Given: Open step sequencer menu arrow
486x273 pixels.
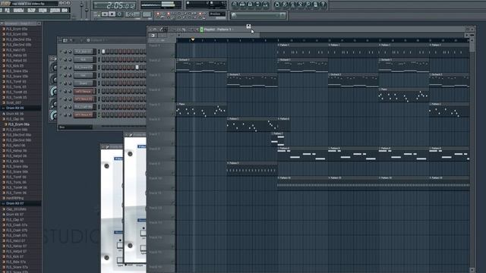Looking at the screenshot, I should point(61,40).
